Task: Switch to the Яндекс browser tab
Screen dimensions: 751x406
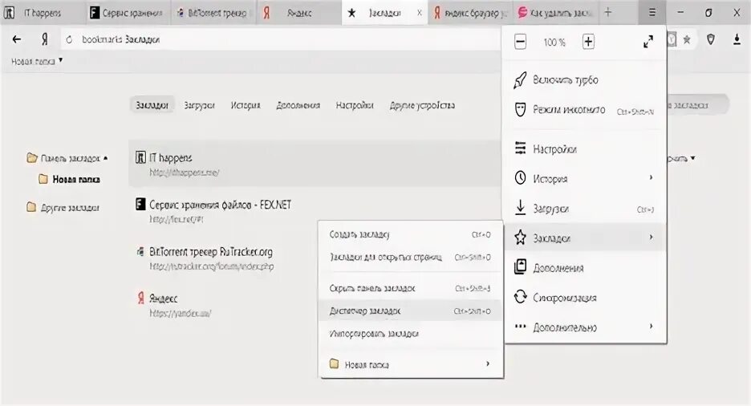Action: point(298,13)
